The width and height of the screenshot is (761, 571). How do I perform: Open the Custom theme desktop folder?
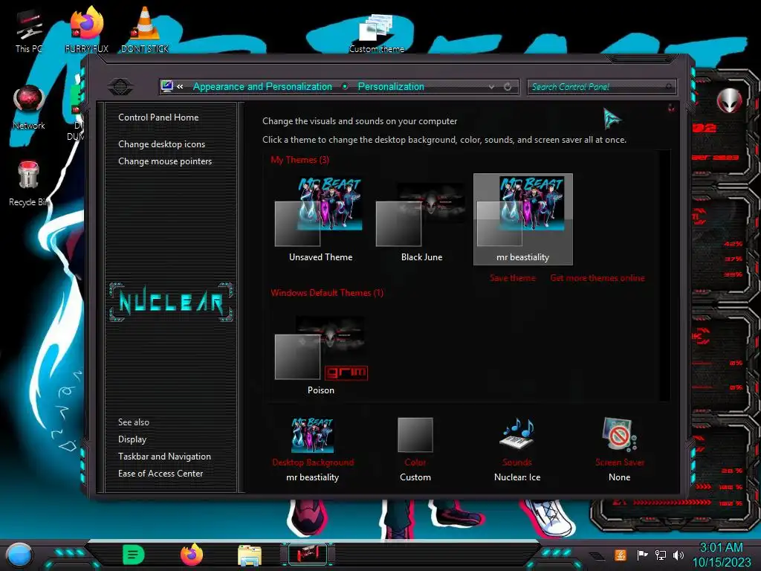click(x=377, y=33)
